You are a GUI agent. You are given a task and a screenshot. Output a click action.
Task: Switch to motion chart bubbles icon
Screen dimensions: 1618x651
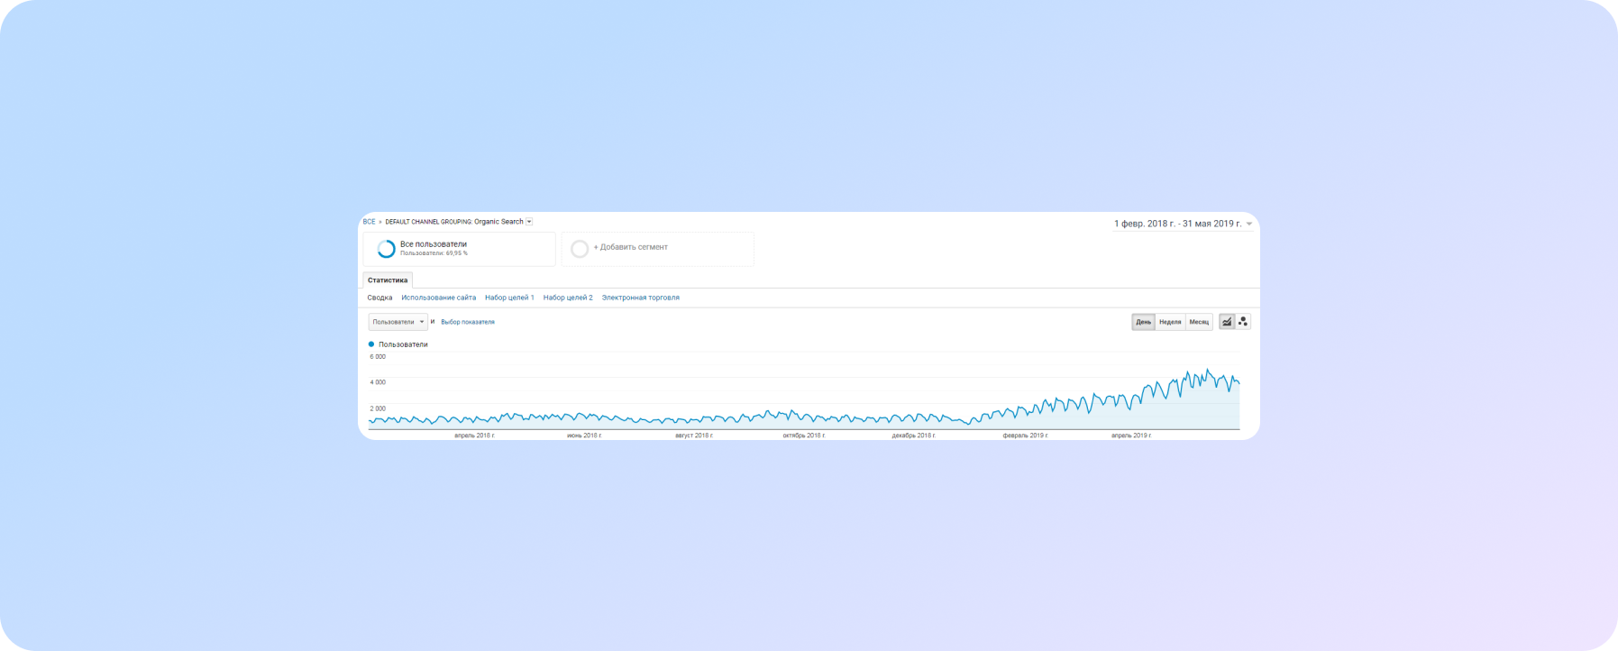tap(1243, 322)
